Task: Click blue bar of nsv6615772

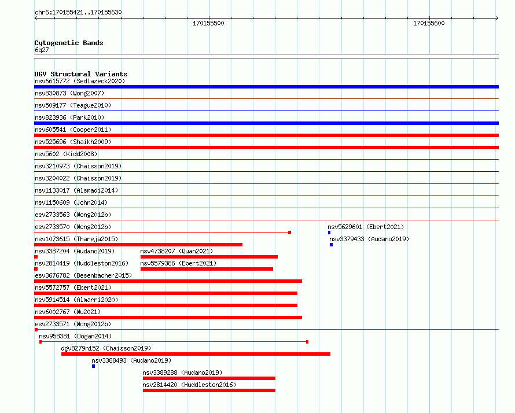Action: [266, 87]
